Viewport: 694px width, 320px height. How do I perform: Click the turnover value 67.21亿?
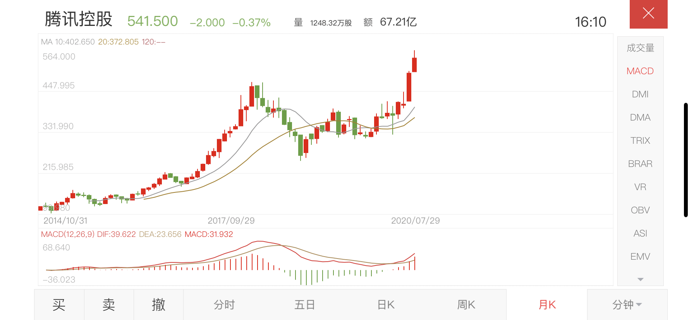coord(398,22)
